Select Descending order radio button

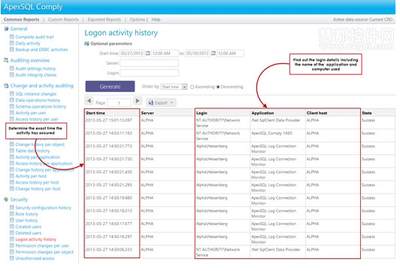pyautogui.click(x=218, y=87)
